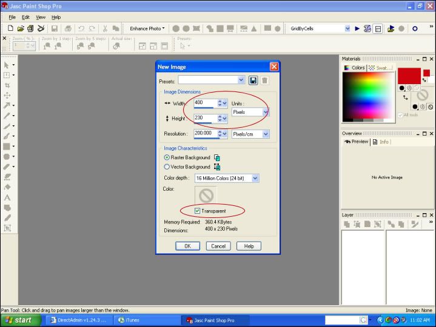Click the Edit script icon in toolbar
436x327 pixels.
tap(367, 28)
